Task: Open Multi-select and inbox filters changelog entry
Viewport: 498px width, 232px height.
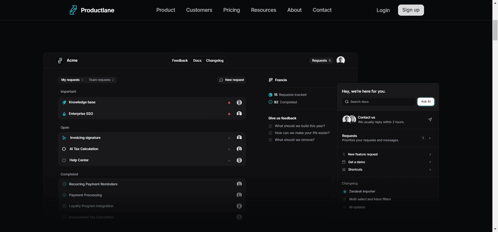Action: pos(370,199)
